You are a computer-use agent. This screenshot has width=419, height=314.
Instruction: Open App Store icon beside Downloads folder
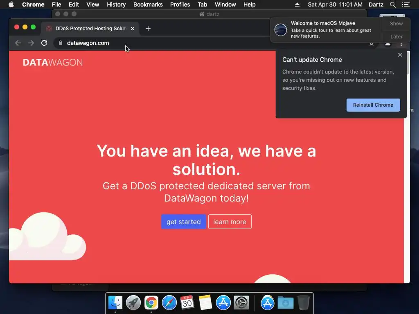tap(268, 303)
